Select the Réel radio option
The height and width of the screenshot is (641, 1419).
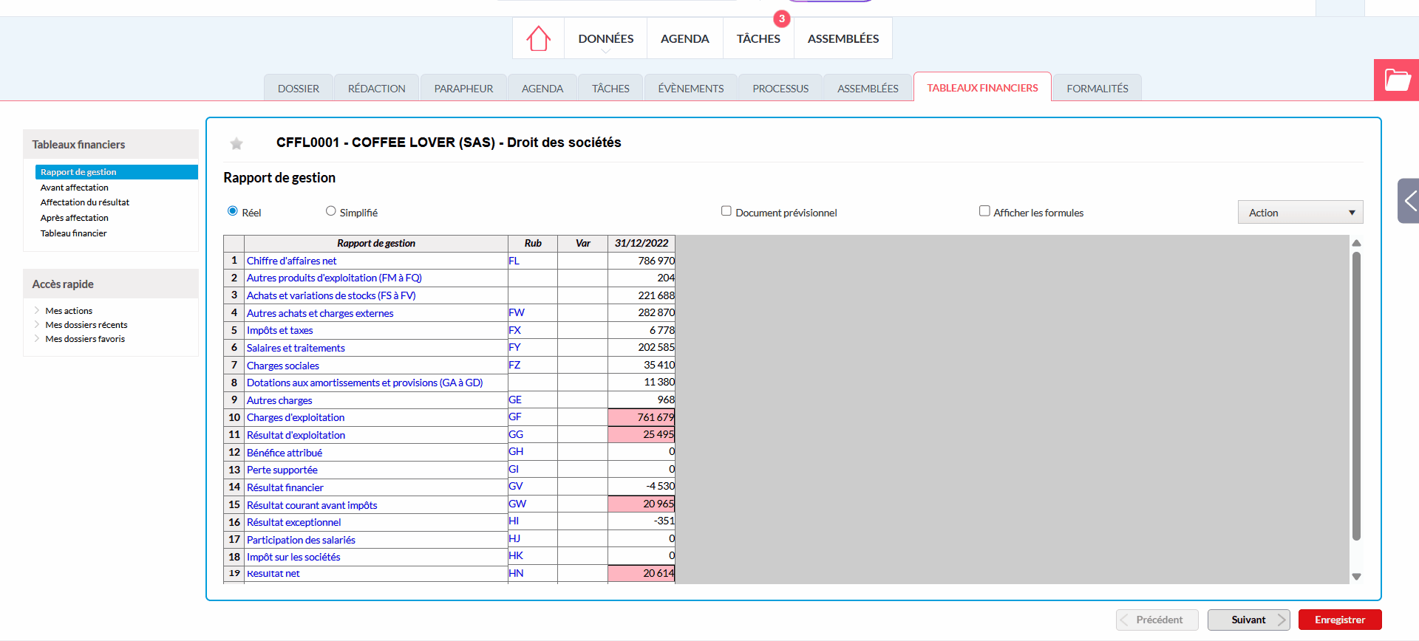click(x=233, y=211)
